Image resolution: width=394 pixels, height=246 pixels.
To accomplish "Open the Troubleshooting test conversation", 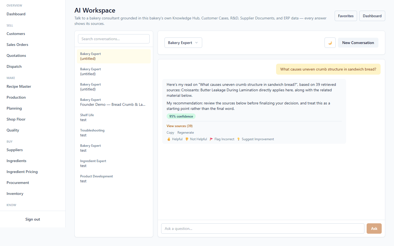I will tap(114, 133).
